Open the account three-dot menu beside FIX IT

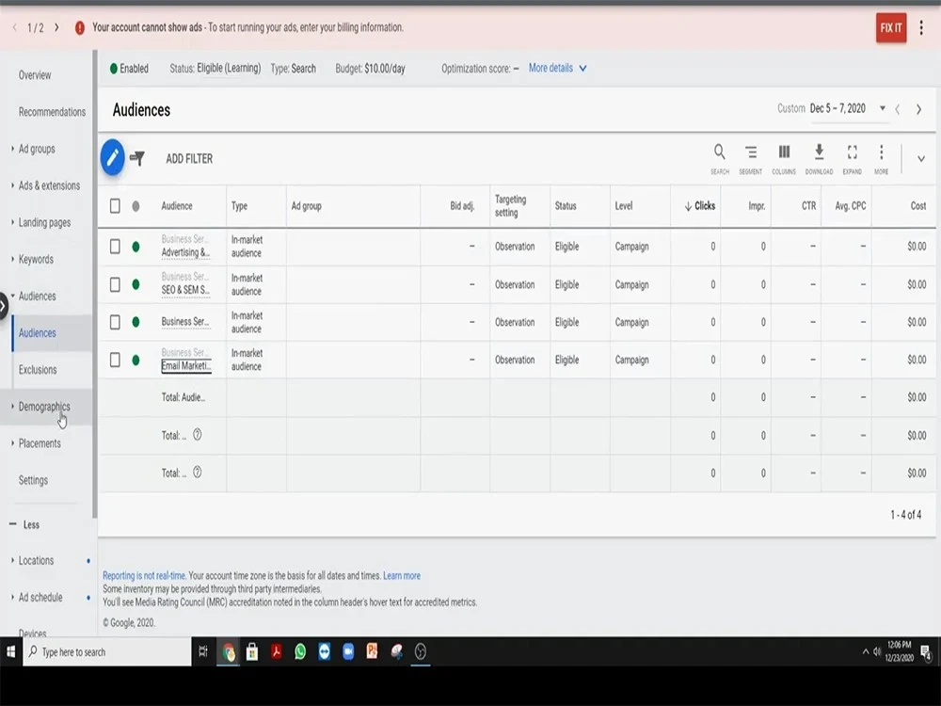[921, 27]
